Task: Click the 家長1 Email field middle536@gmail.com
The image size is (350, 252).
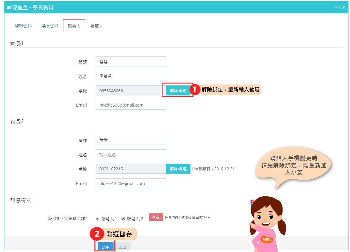Action: [x=131, y=105]
